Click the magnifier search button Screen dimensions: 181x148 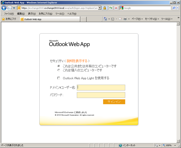[x=174, y=8]
